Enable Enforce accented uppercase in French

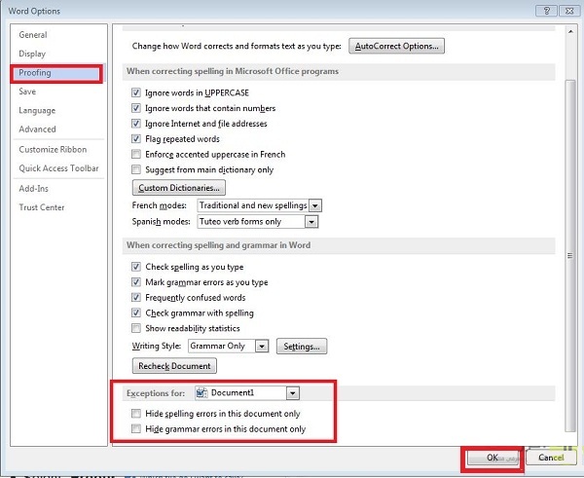(x=136, y=155)
